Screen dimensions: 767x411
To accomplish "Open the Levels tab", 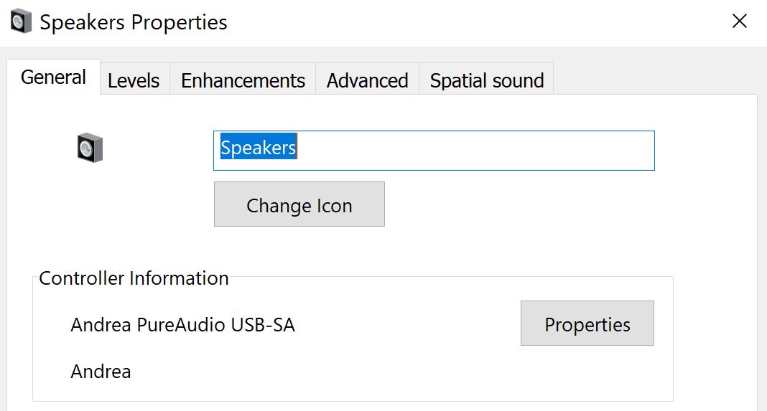I will (x=134, y=80).
